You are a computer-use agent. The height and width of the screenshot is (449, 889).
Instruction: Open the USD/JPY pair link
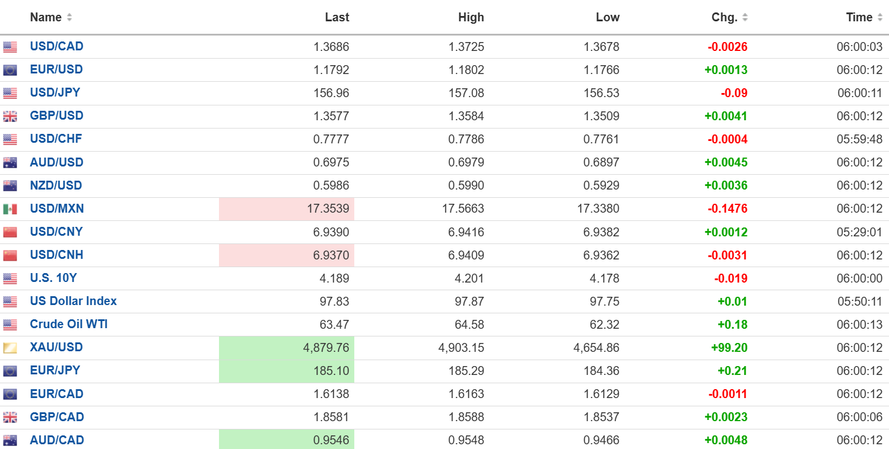(x=55, y=92)
